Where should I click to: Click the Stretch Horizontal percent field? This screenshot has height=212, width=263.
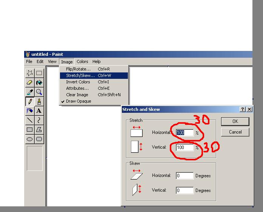(x=185, y=133)
